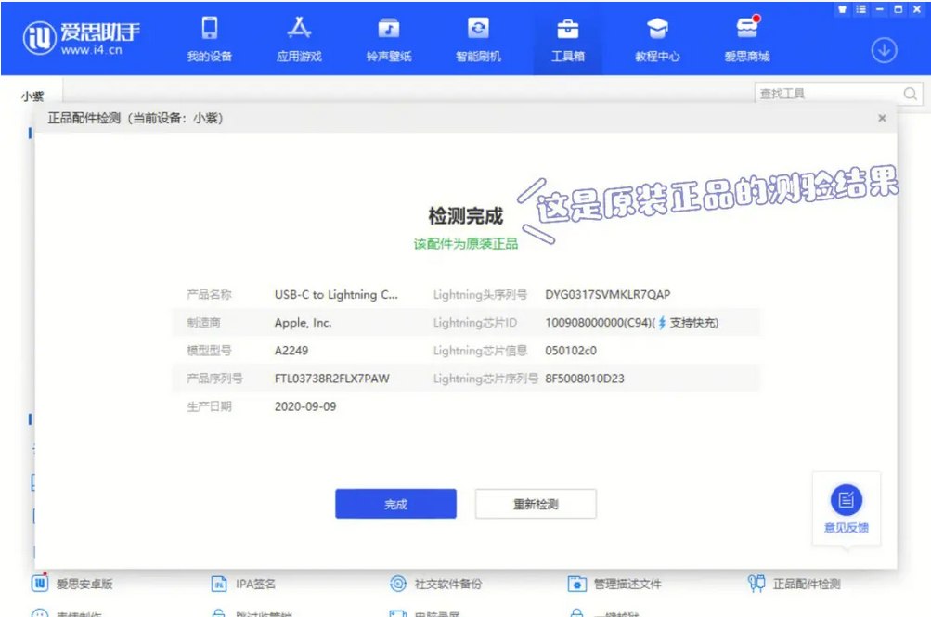The height and width of the screenshot is (617, 931).
Task: Open 爱思商城 store
Action: 747,39
